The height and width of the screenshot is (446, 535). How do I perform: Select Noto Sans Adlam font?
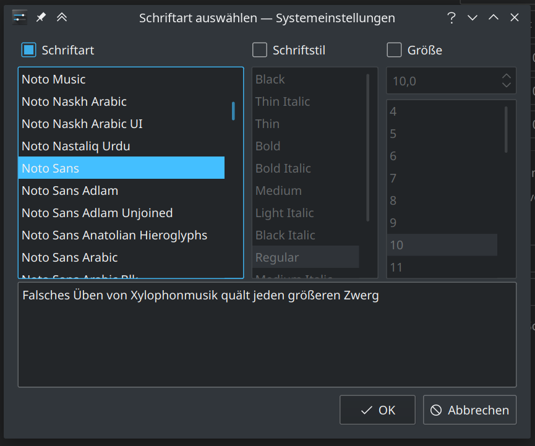coord(70,191)
